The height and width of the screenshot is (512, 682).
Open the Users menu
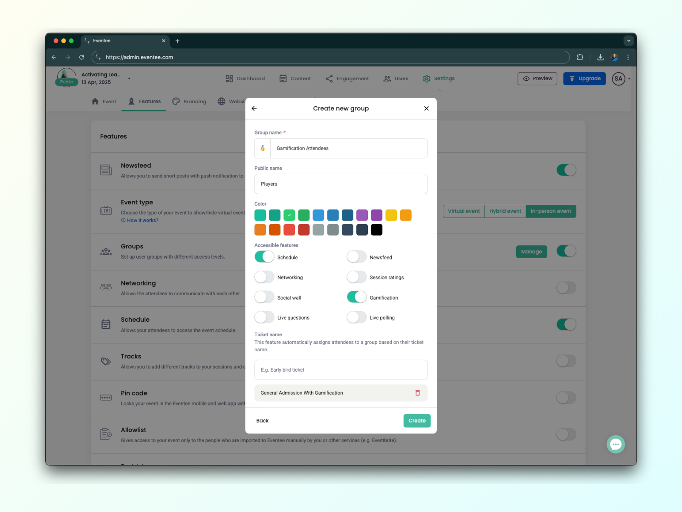tap(396, 79)
